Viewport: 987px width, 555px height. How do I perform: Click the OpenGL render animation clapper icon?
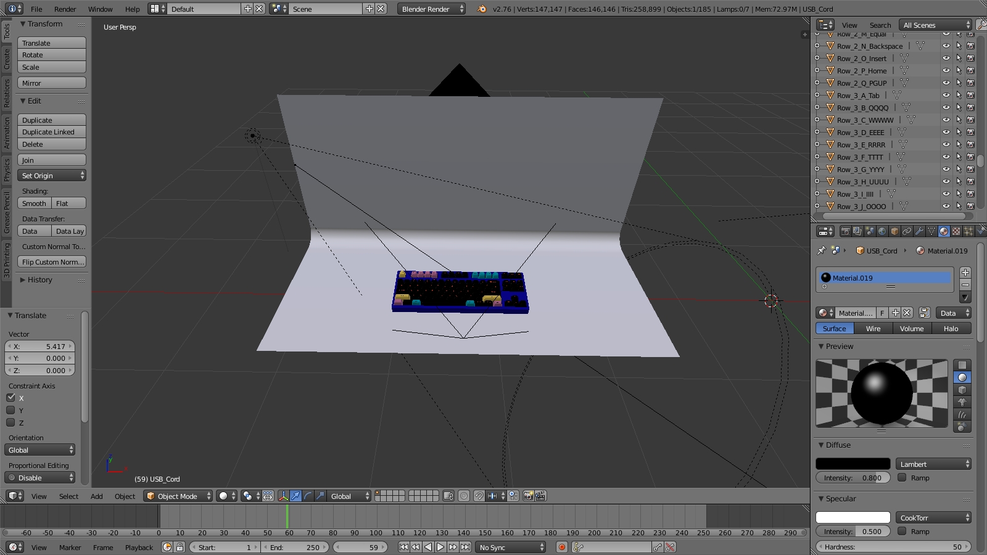(540, 496)
